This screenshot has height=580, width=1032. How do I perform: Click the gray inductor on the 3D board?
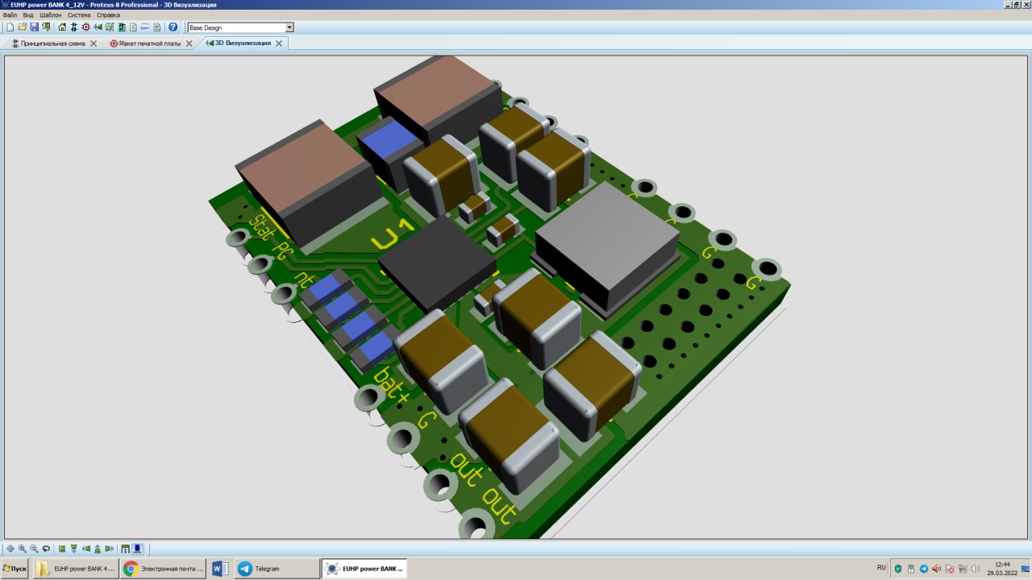pos(608,247)
